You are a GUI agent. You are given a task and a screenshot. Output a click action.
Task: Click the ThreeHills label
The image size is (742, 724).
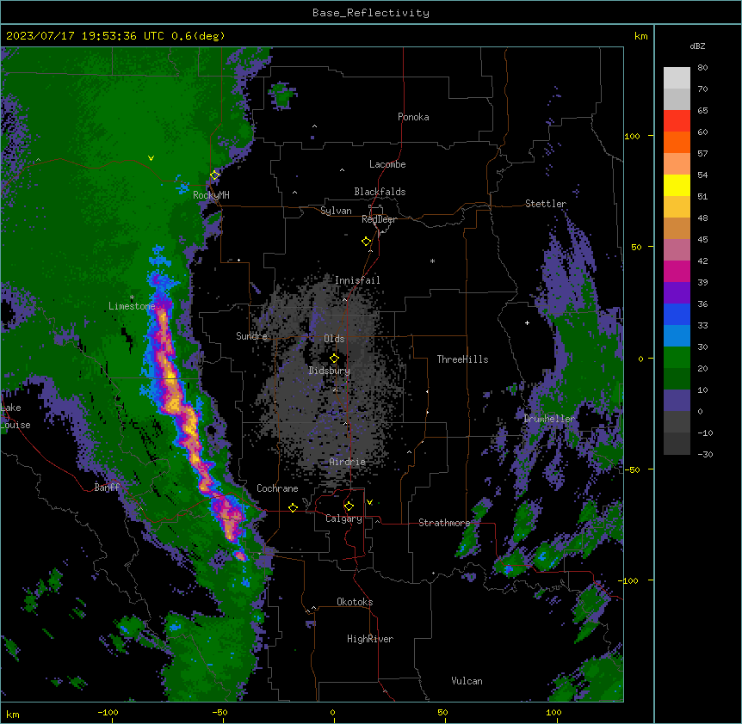tap(462, 359)
